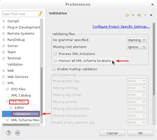Click Validation page vertical scrollbar
This screenshot has width=157, height=140.
[154, 59]
